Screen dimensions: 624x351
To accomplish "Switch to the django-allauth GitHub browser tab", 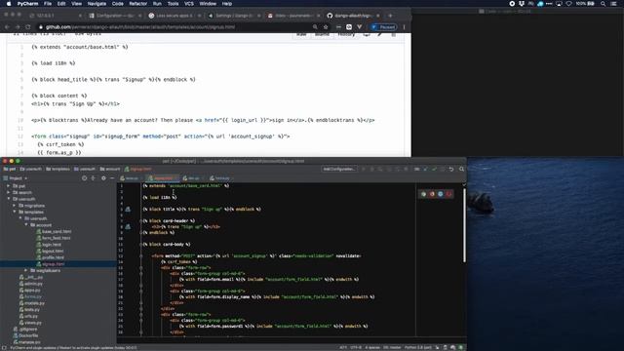I will tap(353, 16).
